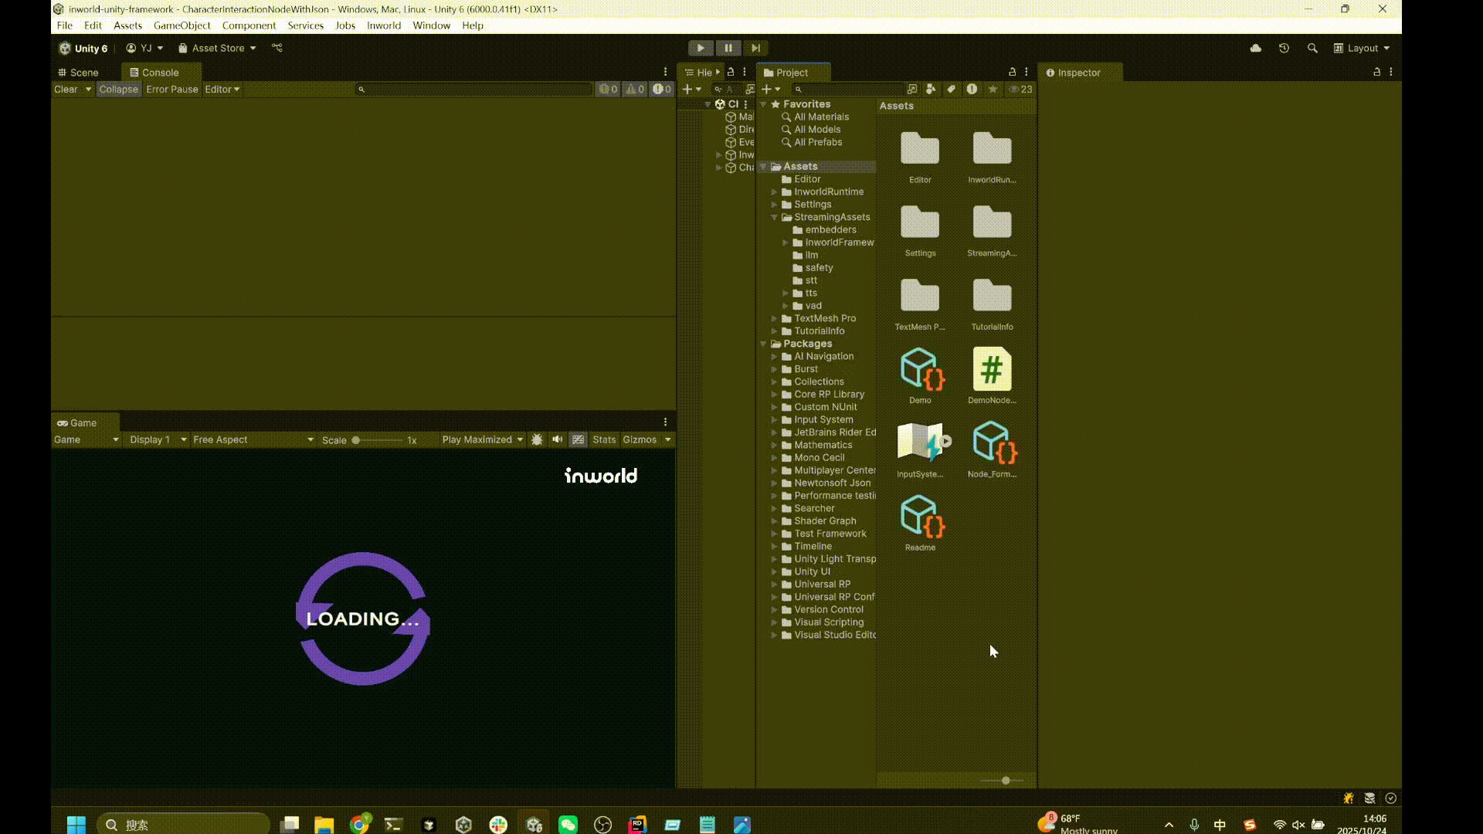Open the Undo History icon in toolbar

[1284, 48]
